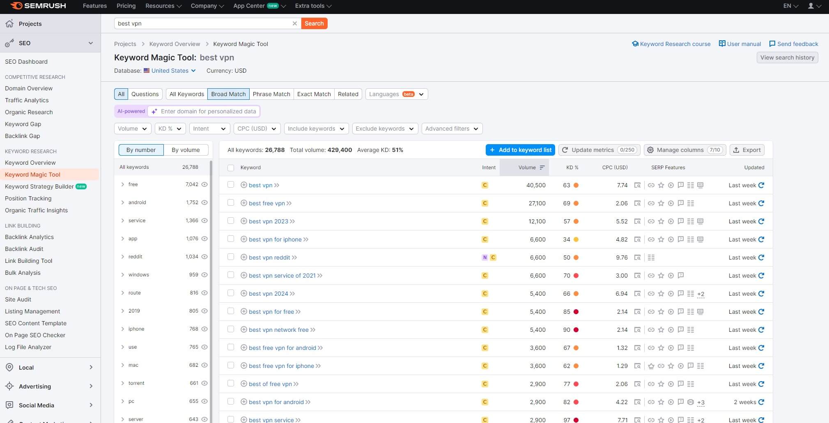Open the CPC (USD) filter dropdown

coord(257,129)
